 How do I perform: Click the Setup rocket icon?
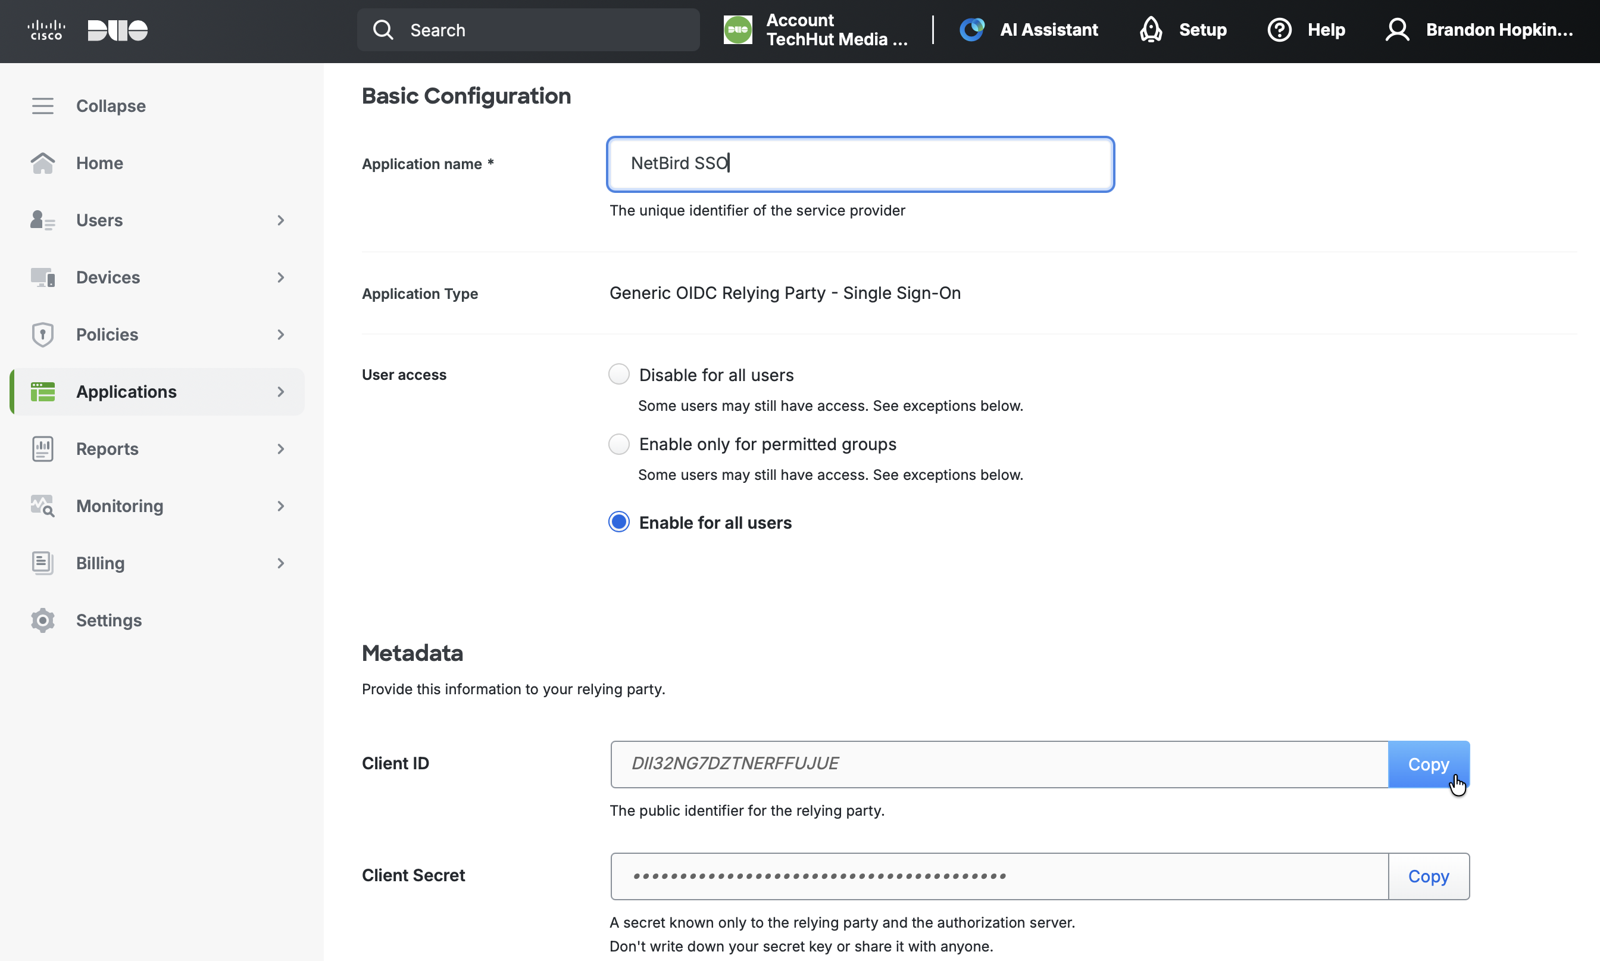tap(1151, 30)
